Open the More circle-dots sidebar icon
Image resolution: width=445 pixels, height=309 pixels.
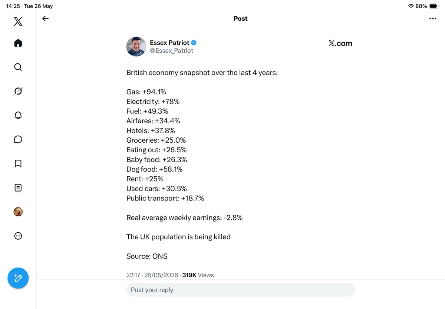18,236
